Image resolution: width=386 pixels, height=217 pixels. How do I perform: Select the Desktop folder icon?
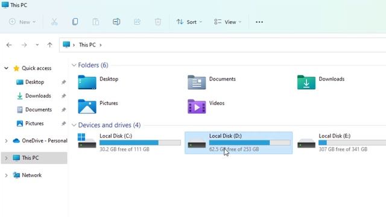tap(87, 83)
